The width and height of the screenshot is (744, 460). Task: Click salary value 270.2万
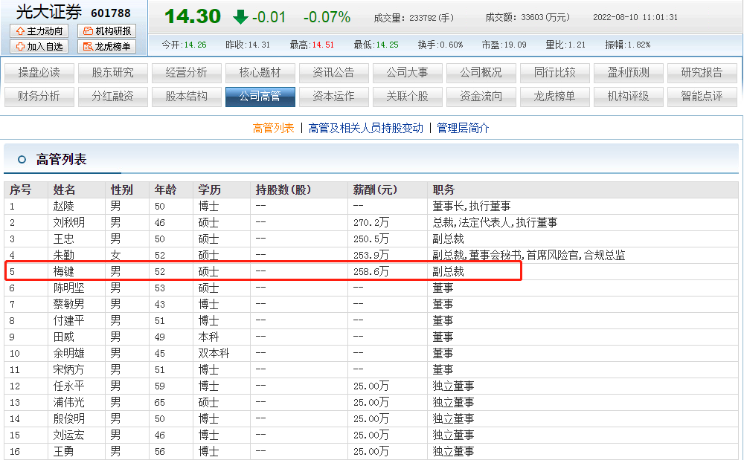pos(371,223)
